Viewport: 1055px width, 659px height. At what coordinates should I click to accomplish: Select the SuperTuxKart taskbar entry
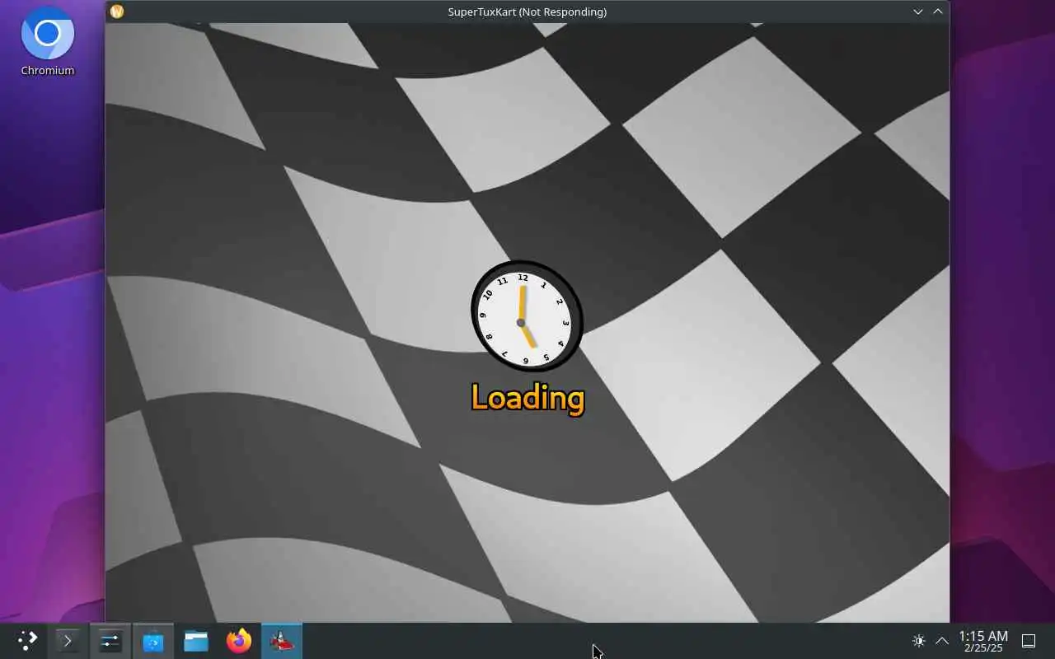click(282, 641)
